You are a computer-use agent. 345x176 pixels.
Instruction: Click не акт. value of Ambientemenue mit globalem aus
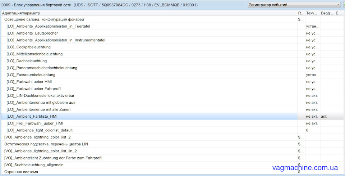(312, 103)
